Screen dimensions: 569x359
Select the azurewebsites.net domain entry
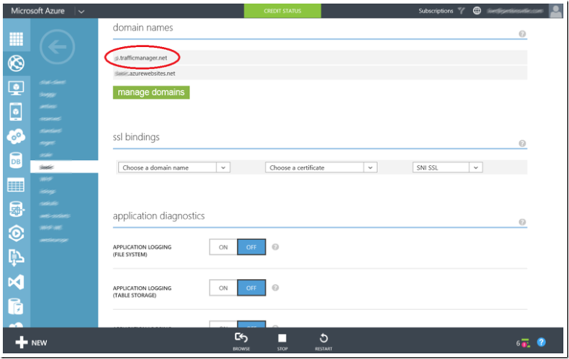pyautogui.click(x=320, y=73)
